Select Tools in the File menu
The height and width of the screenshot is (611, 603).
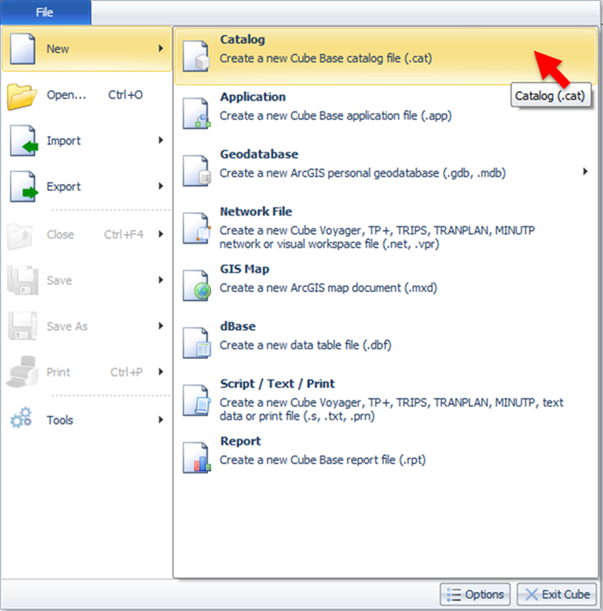[x=87, y=420]
